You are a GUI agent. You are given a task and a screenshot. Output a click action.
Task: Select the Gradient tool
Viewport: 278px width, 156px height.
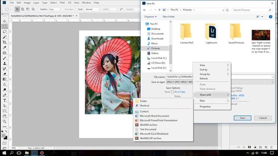[5, 79]
